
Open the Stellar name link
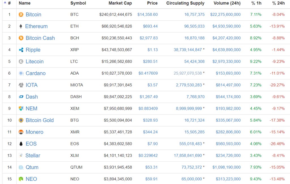pyautogui.click(x=33, y=155)
